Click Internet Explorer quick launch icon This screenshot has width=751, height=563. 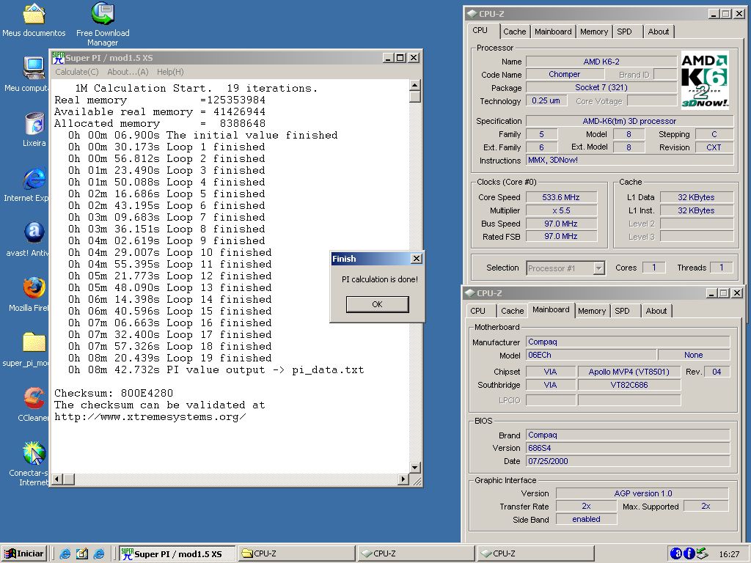click(65, 553)
